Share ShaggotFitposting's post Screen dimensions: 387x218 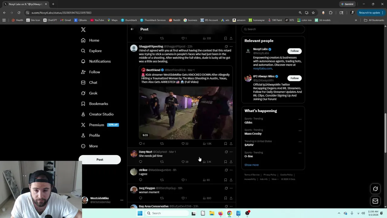[x=231, y=144]
